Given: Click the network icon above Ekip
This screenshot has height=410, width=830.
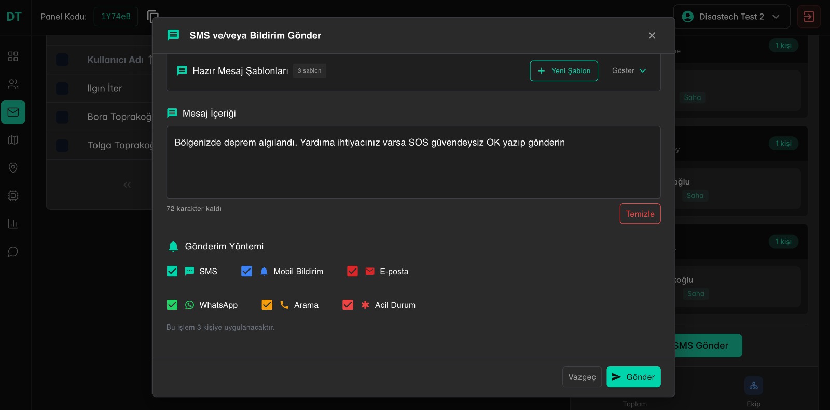Looking at the screenshot, I should [754, 386].
